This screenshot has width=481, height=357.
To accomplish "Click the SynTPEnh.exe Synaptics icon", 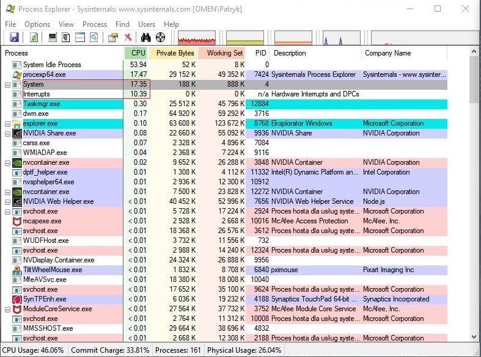I will (17, 299).
